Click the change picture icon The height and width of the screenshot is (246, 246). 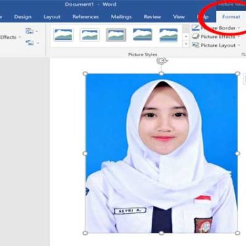[x=30, y=43]
